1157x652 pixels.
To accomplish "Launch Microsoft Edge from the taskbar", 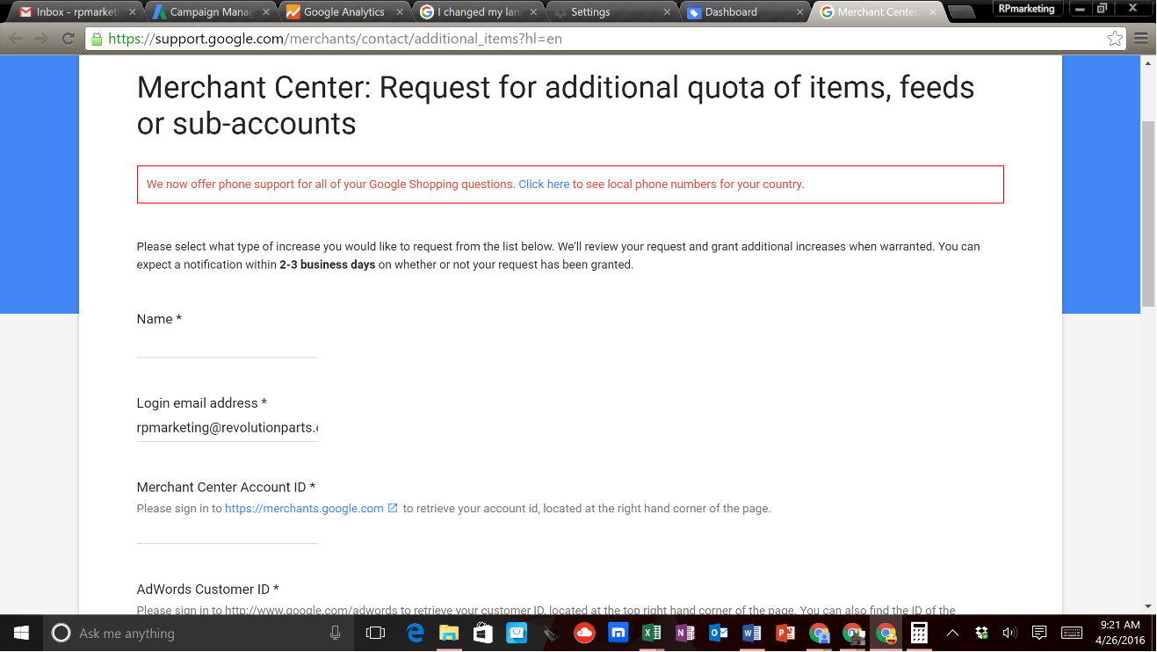I will click(x=416, y=633).
